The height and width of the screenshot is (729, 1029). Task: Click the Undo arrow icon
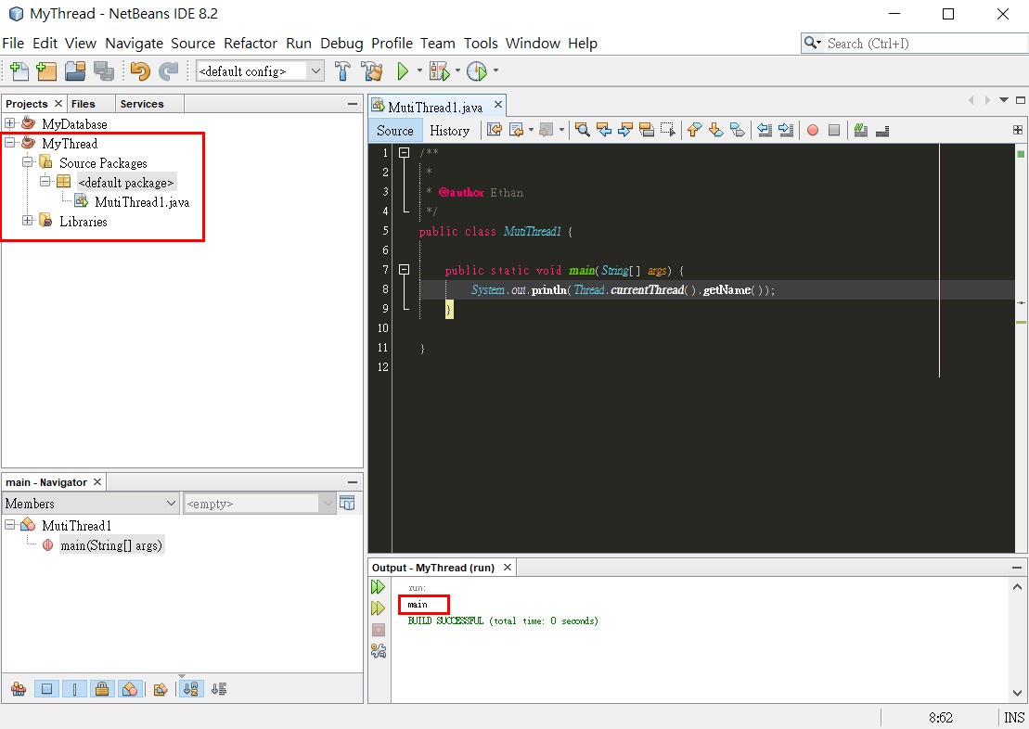[140, 70]
